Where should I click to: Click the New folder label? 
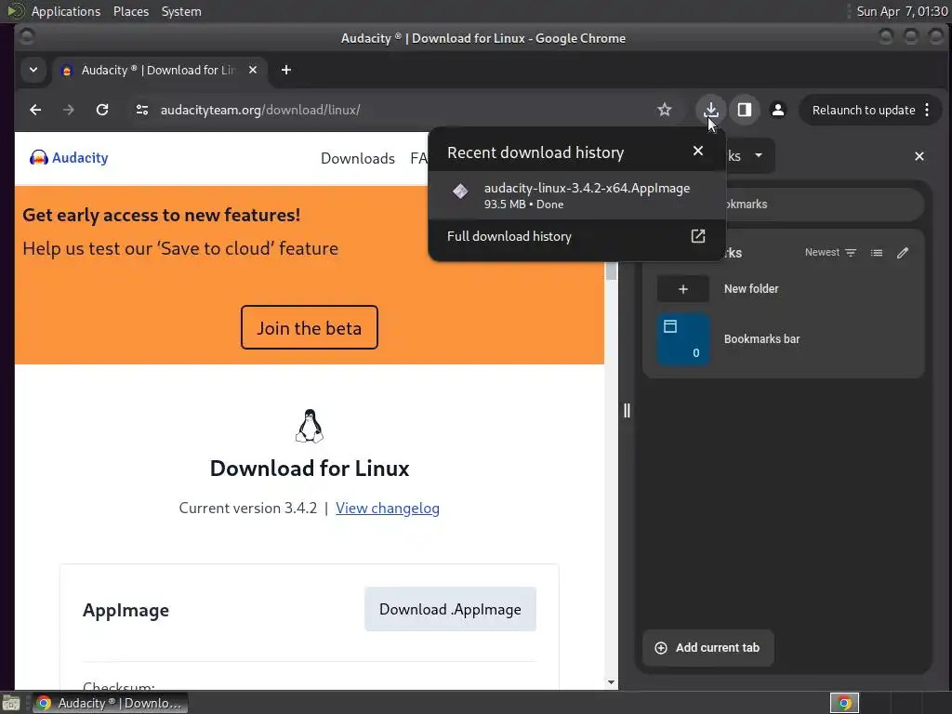point(751,289)
